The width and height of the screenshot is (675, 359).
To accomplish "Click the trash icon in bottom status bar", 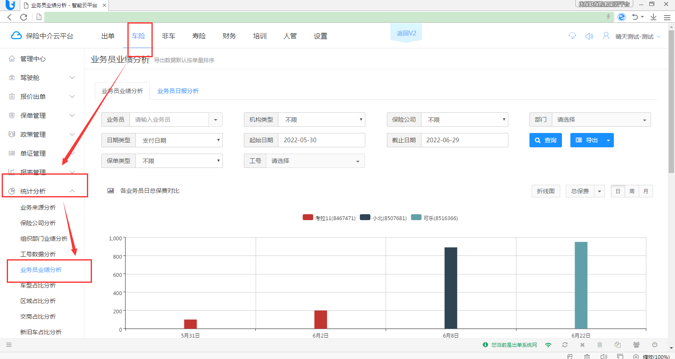I will point(599,345).
